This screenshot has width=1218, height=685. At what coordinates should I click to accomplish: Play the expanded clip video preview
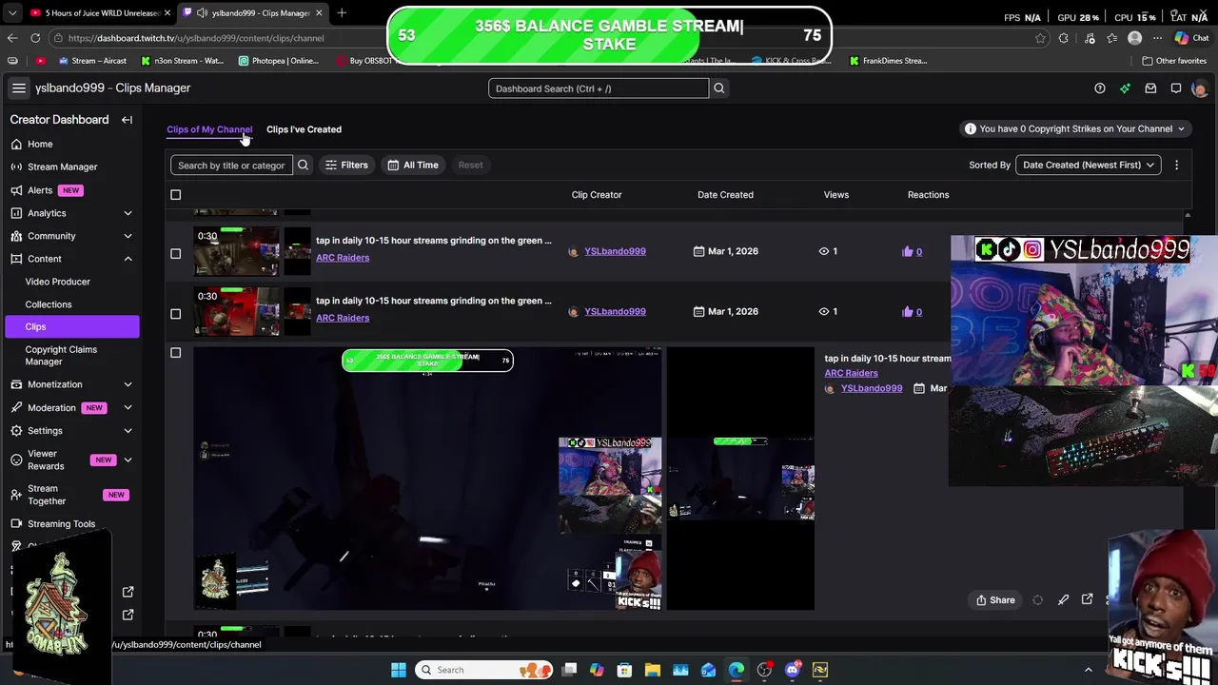pyautogui.click(x=427, y=478)
